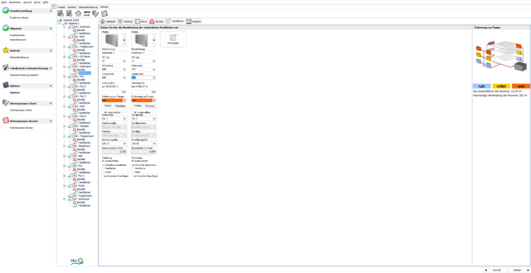Collapse the Projektverwaltung sidebar section
This screenshot has width=531, height=273.
pos(50,11)
